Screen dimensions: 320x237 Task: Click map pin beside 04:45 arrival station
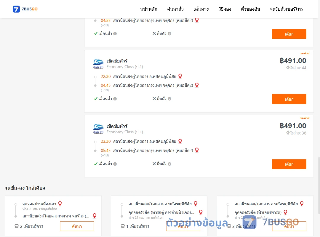coord(197,85)
